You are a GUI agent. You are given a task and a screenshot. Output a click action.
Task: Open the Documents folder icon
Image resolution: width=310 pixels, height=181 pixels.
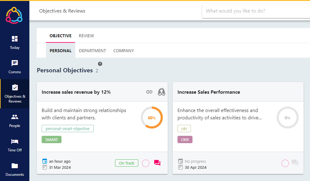[15, 166]
